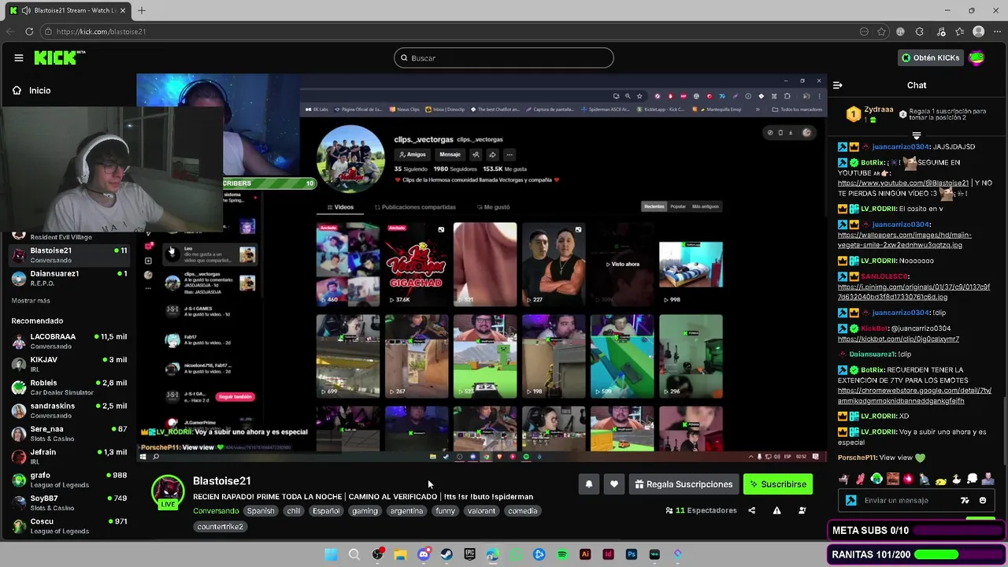Viewport: 1008px width, 567px height.
Task: Click the 7TV icon in chat input
Action: tap(965, 500)
